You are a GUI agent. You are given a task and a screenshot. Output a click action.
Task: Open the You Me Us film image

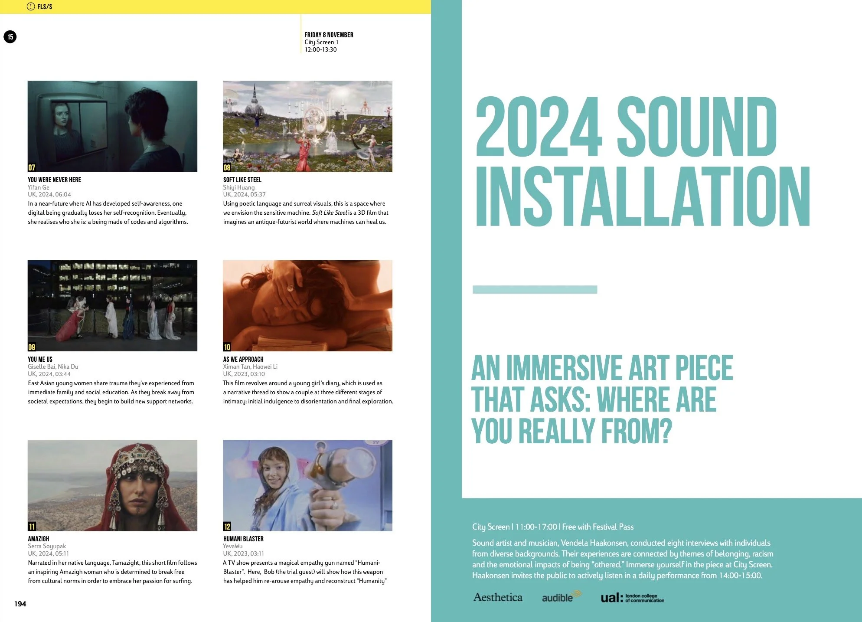tap(112, 305)
